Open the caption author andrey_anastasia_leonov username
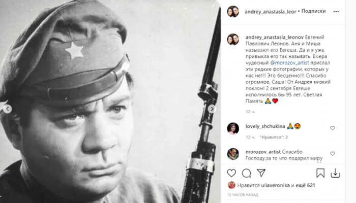This screenshot has height=203, width=356. coord(275,37)
